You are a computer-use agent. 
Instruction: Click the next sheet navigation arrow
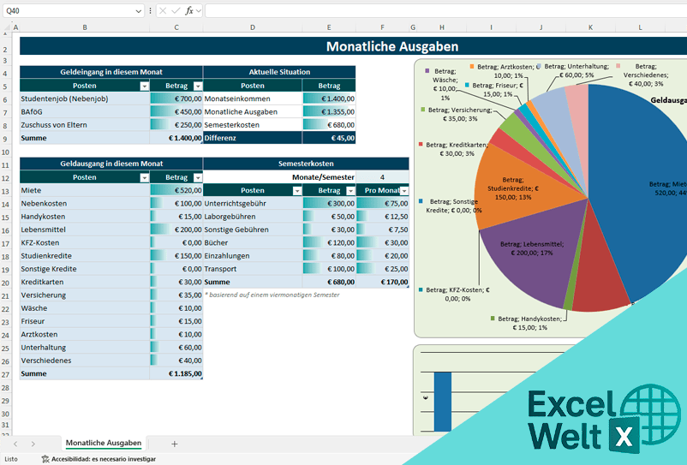33,444
